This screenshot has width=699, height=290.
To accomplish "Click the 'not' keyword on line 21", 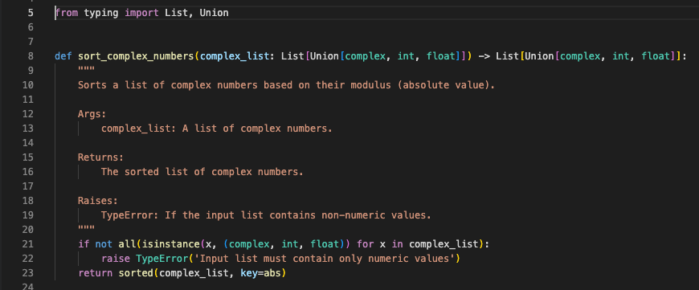I will point(104,244).
